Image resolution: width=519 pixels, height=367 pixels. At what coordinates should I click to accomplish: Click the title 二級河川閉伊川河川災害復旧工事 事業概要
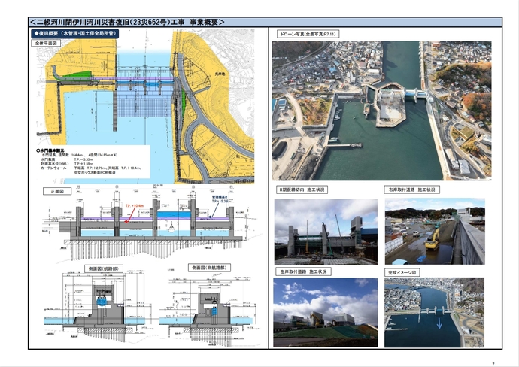tap(127, 22)
